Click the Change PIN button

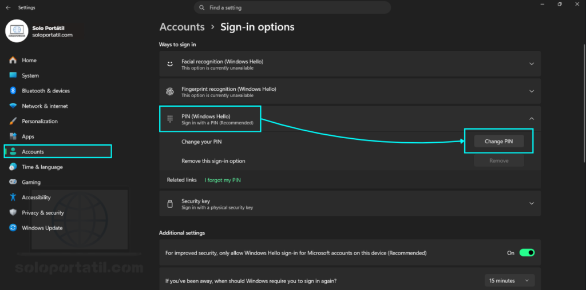click(499, 141)
